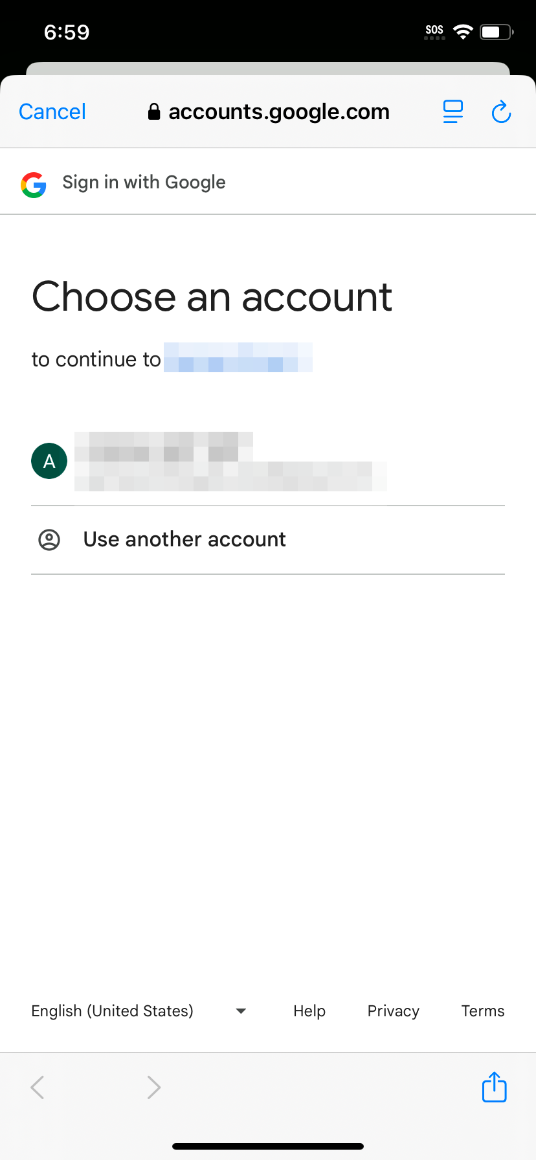Tap the battery indicator in status bar

click(x=496, y=32)
